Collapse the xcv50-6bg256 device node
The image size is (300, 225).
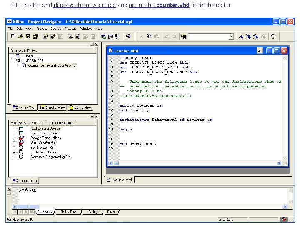pos(12,61)
